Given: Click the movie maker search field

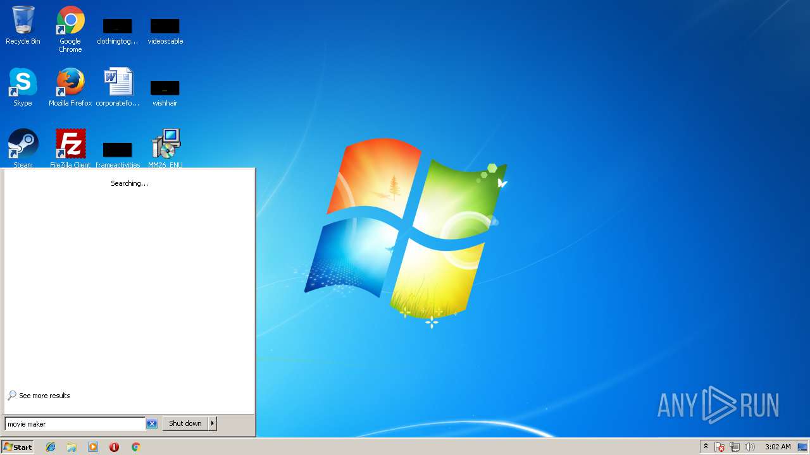Looking at the screenshot, I should pyautogui.click(x=75, y=424).
